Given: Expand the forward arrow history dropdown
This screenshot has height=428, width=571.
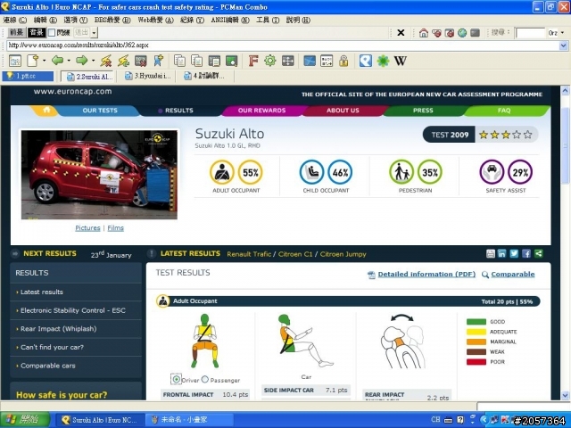Looking at the screenshot, I should pyautogui.click(x=93, y=61).
